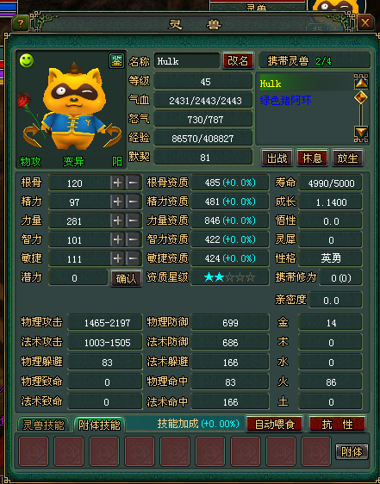
Task: Increase 根骨 with the plus button
Action: tap(118, 183)
